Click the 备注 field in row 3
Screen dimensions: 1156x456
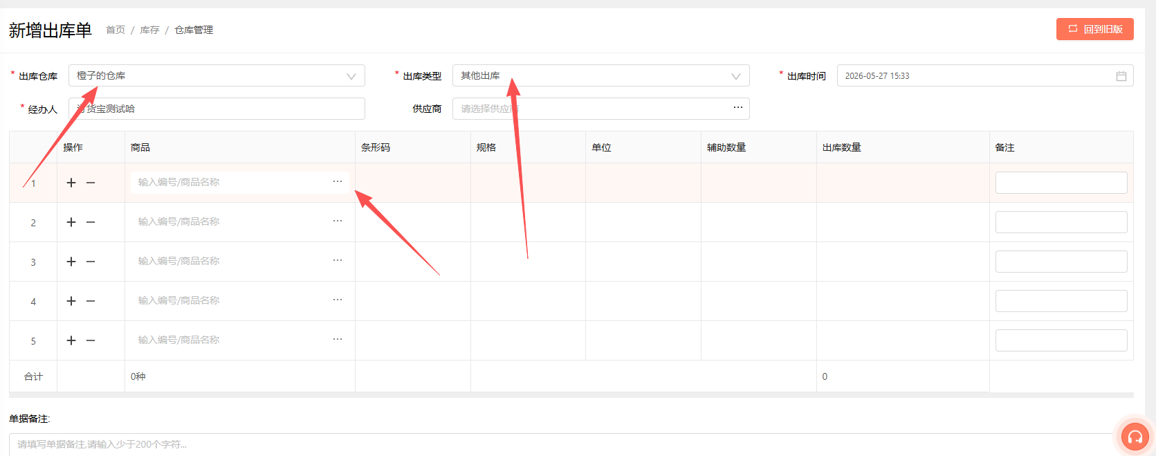click(1061, 262)
